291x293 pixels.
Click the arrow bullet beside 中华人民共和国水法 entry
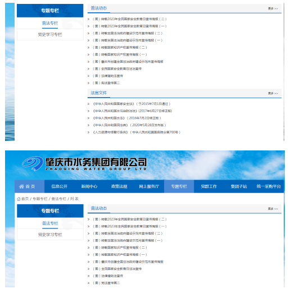pos(89,118)
